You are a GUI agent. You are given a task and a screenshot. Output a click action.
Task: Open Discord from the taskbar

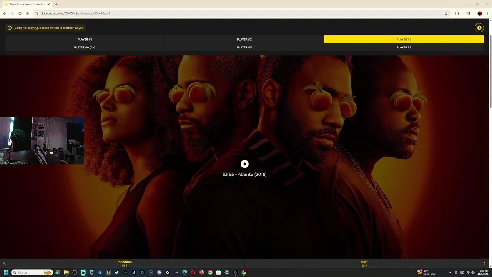pyautogui.click(x=159, y=272)
